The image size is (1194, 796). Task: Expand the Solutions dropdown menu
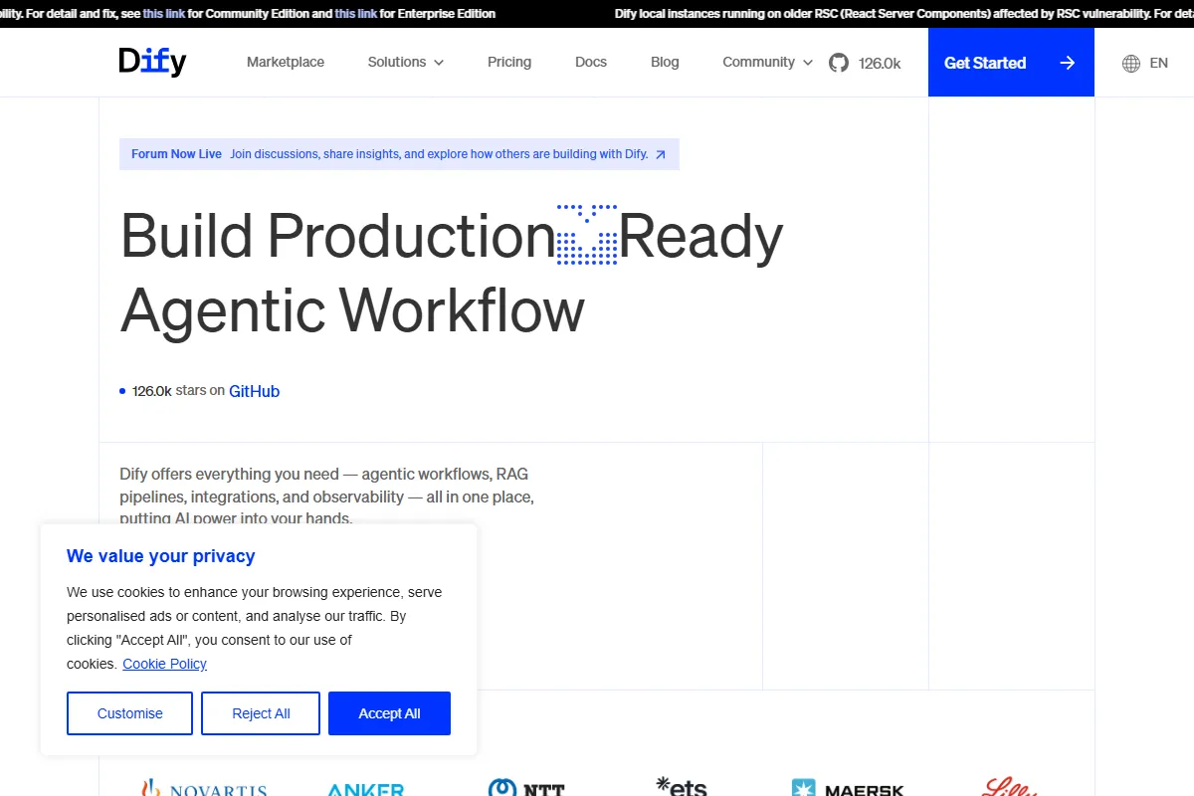[x=406, y=62]
